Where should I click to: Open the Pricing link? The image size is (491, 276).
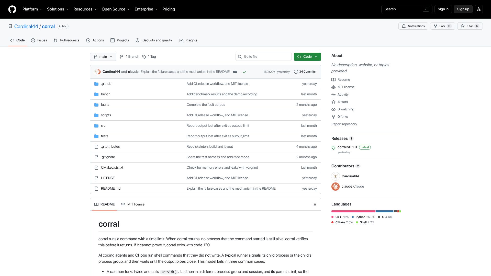click(x=169, y=9)
